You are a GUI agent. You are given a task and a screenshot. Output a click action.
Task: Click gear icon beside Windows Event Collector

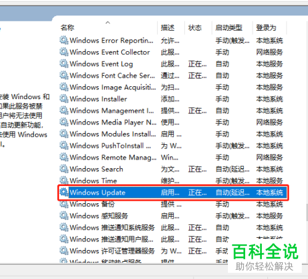tap(64, 52)
